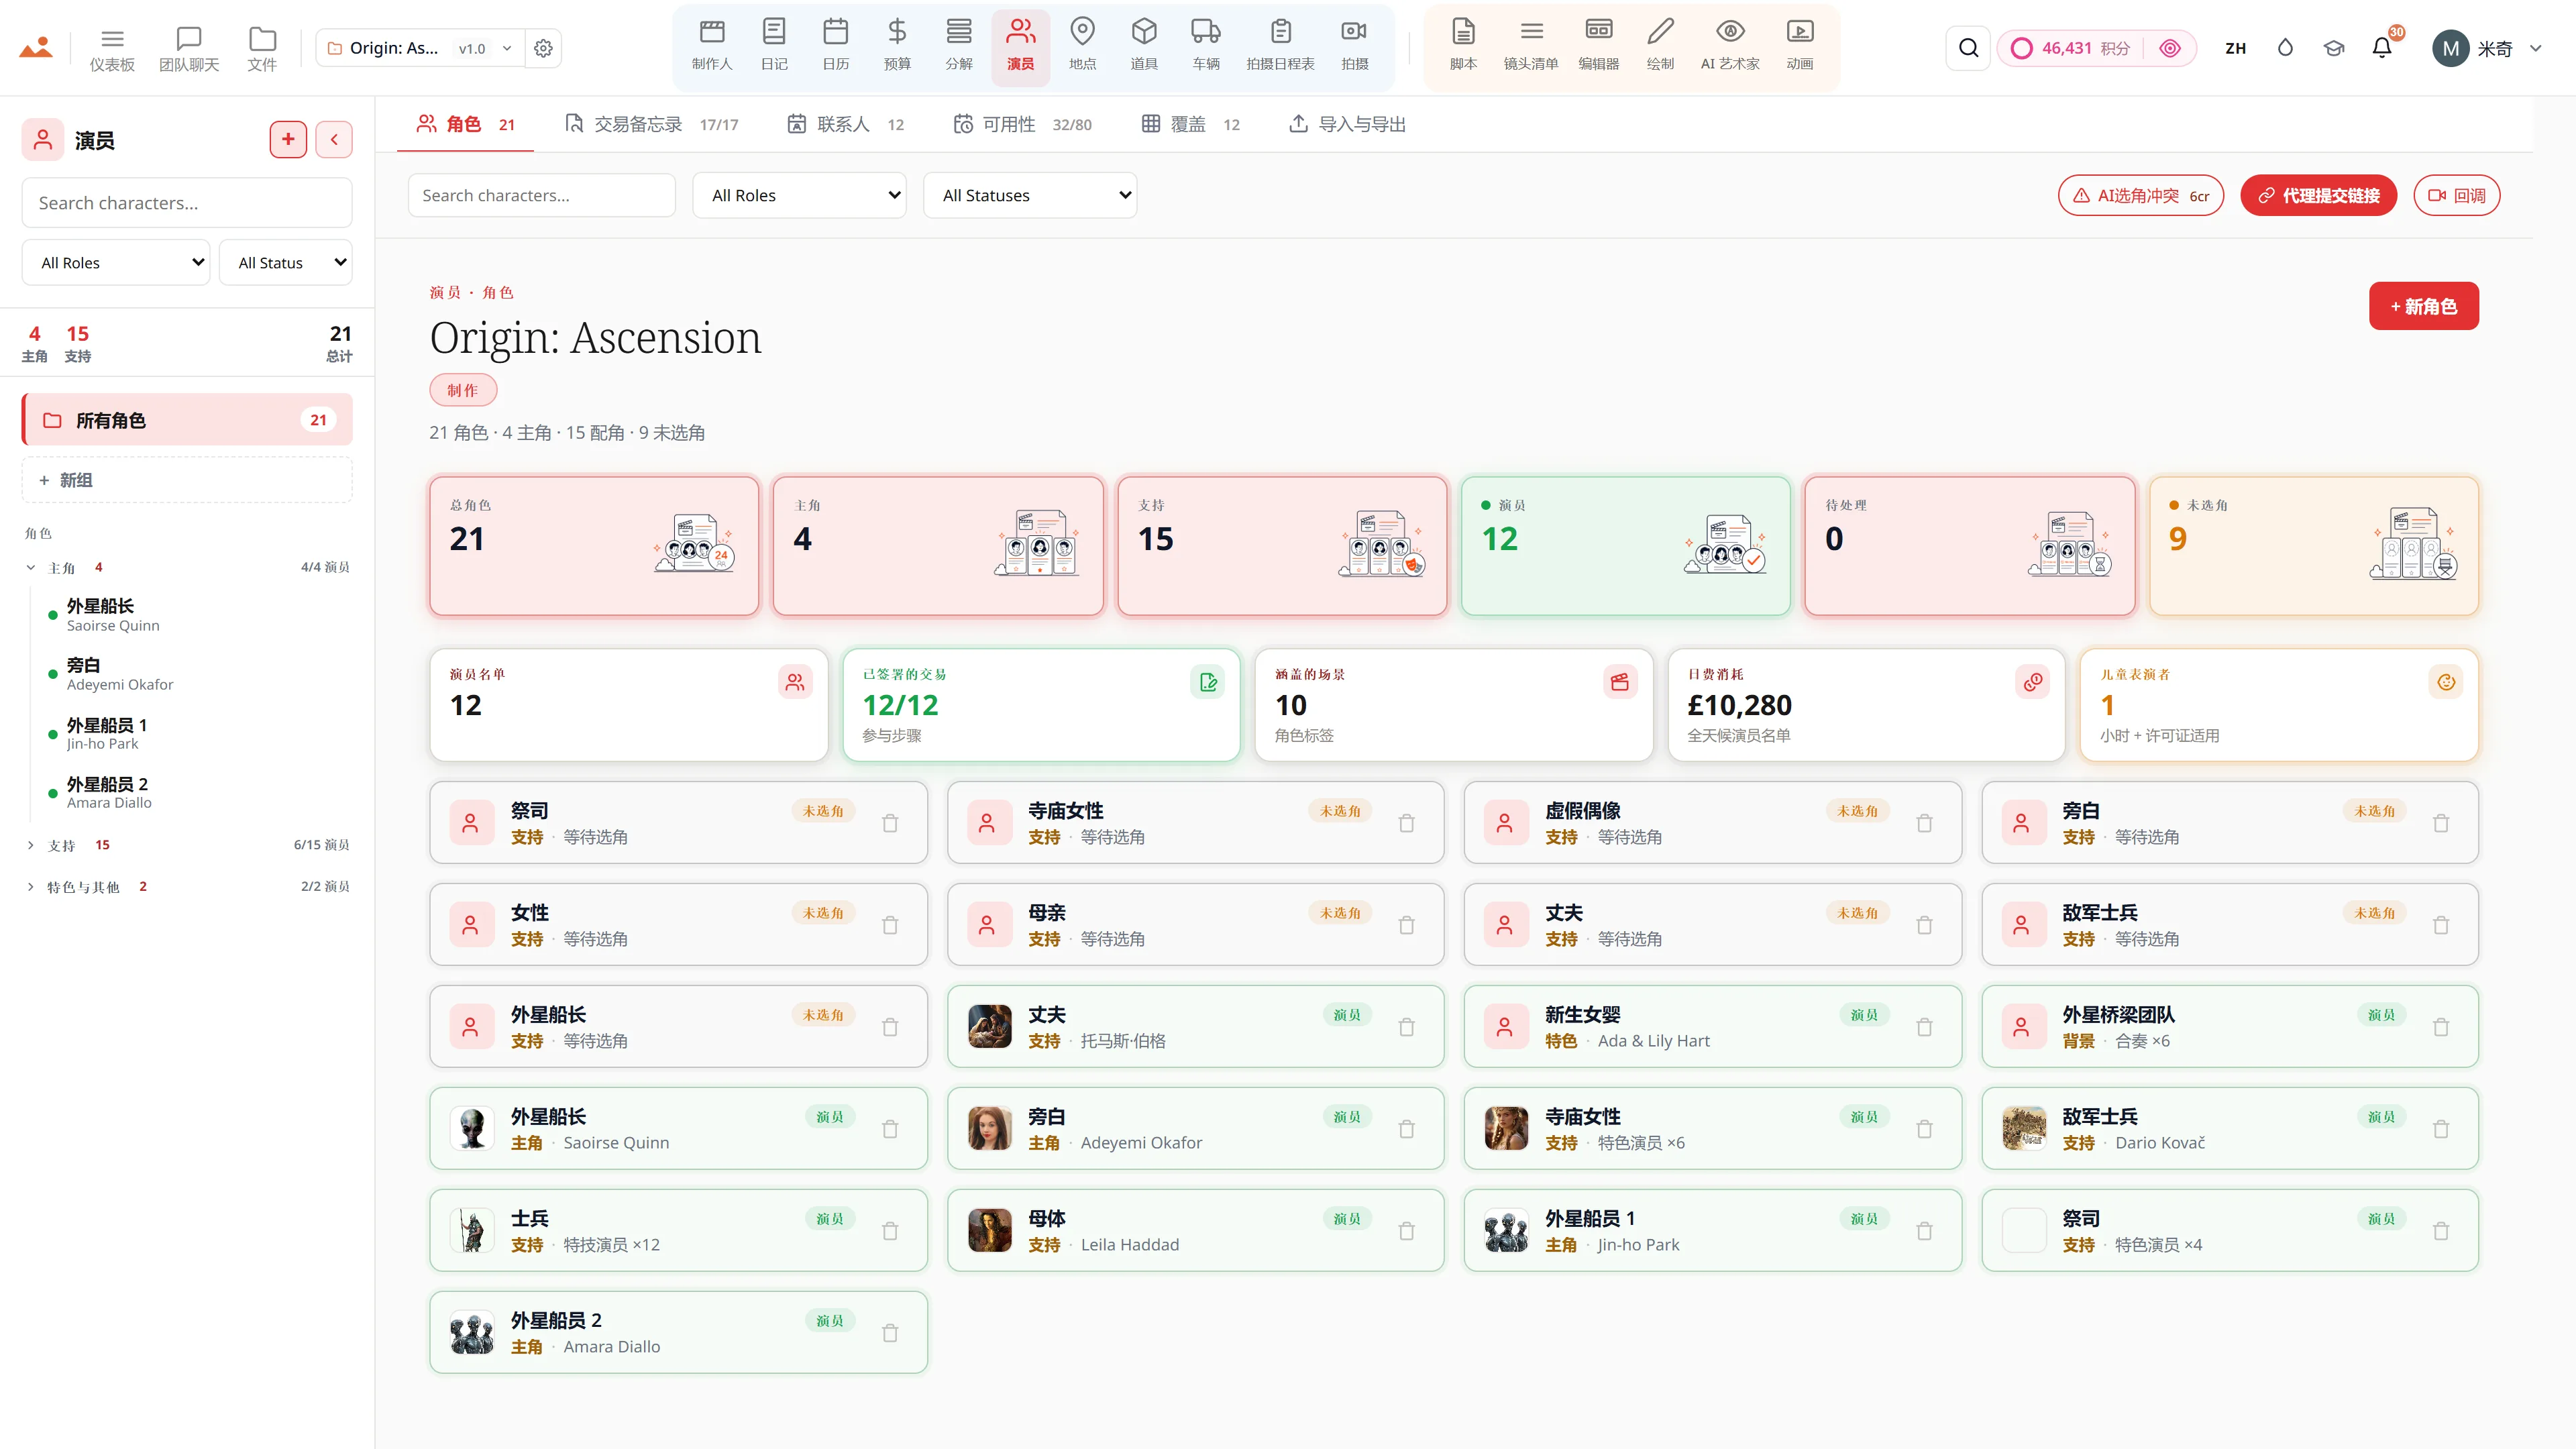
Task: Open the 镜头清单 shot list
Action: (1531, 46)
